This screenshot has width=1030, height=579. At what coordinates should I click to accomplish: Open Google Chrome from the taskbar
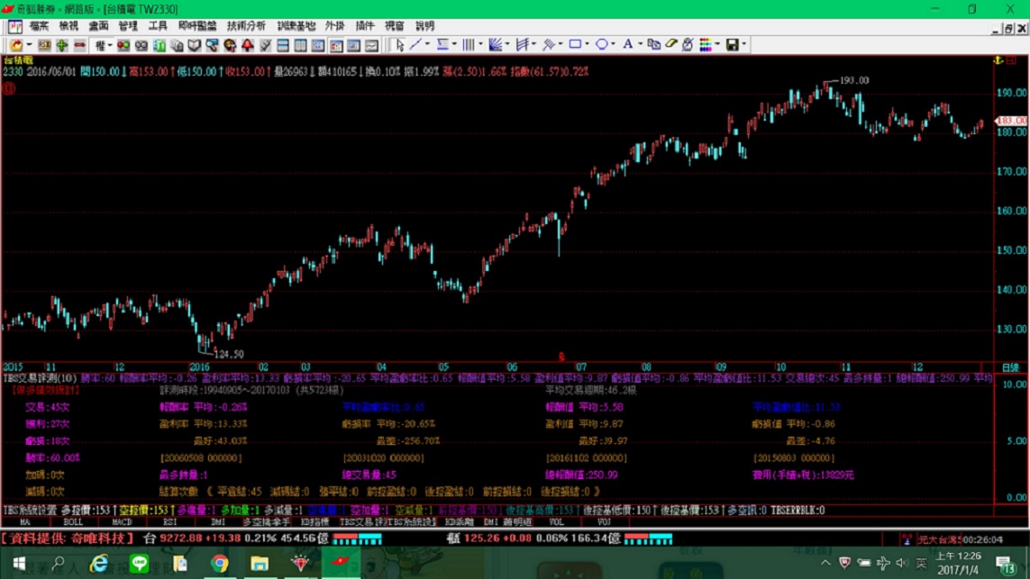(219, 564)
